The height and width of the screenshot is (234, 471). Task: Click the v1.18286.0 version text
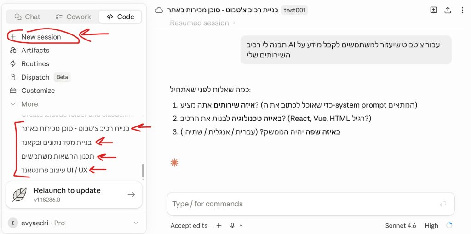(x=47, y=200)
